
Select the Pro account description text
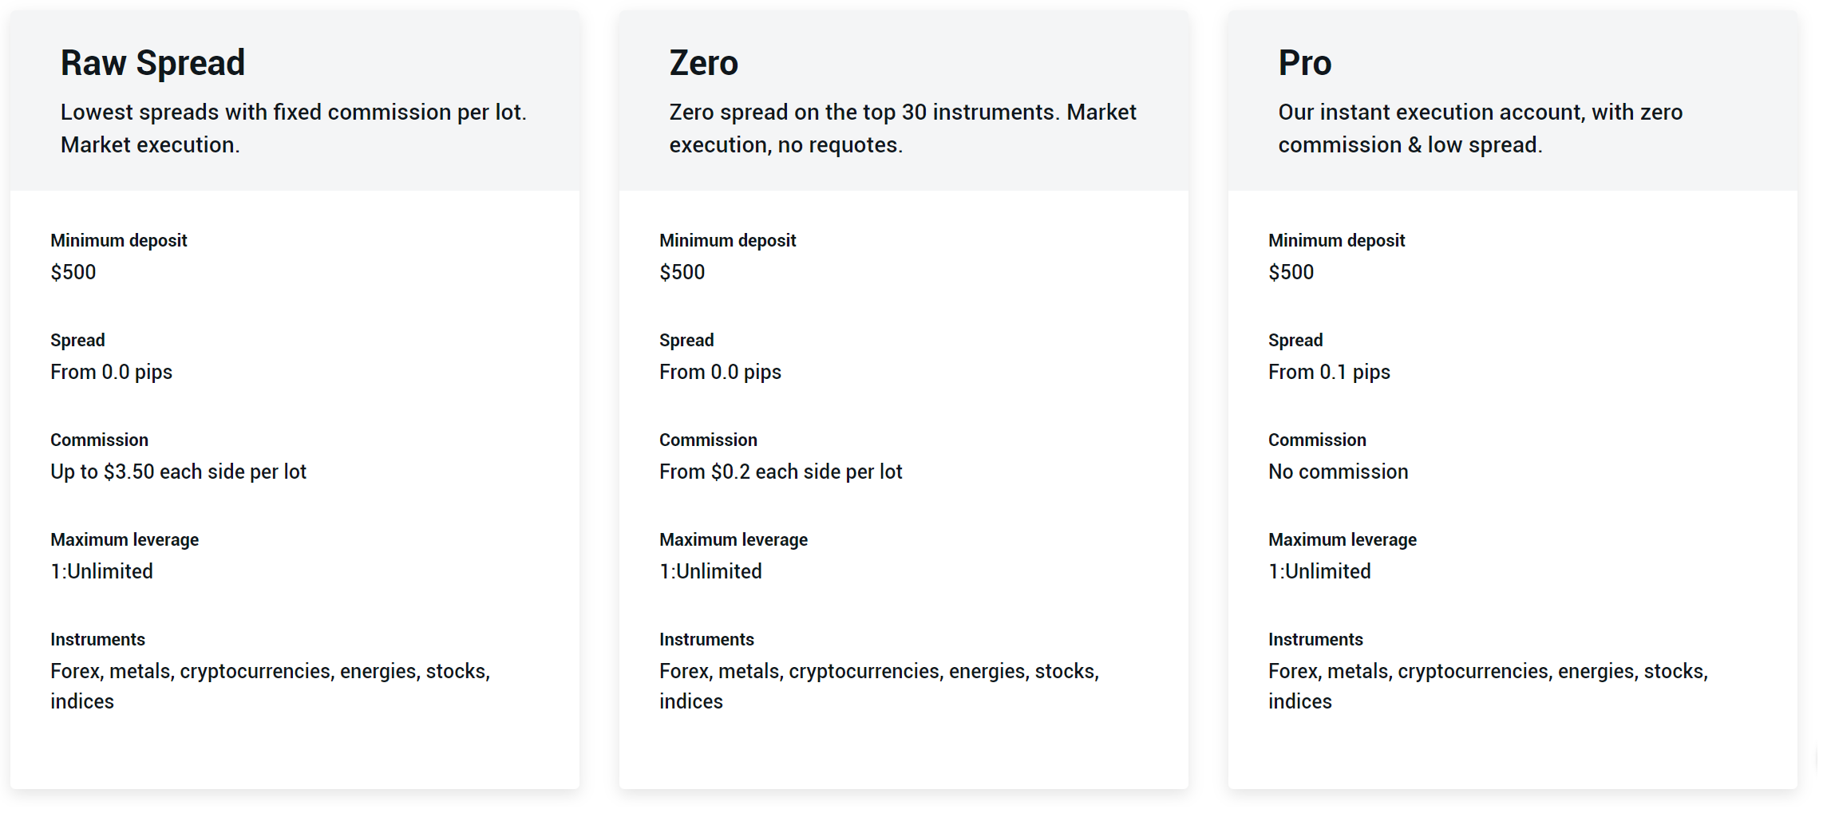point(1479,128)
